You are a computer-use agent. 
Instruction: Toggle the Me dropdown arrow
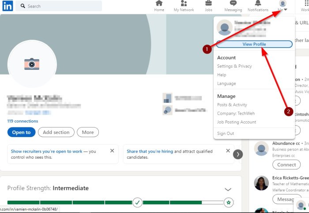pyautogui.click(x=286, y=9)
